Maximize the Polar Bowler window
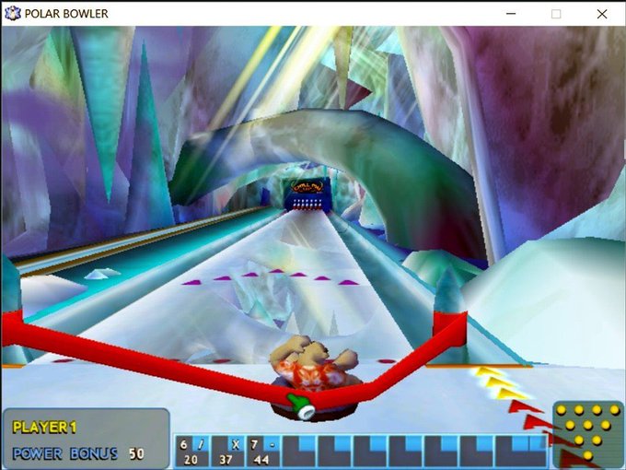This screenshot has height=470, width=626. click(556, 14)
